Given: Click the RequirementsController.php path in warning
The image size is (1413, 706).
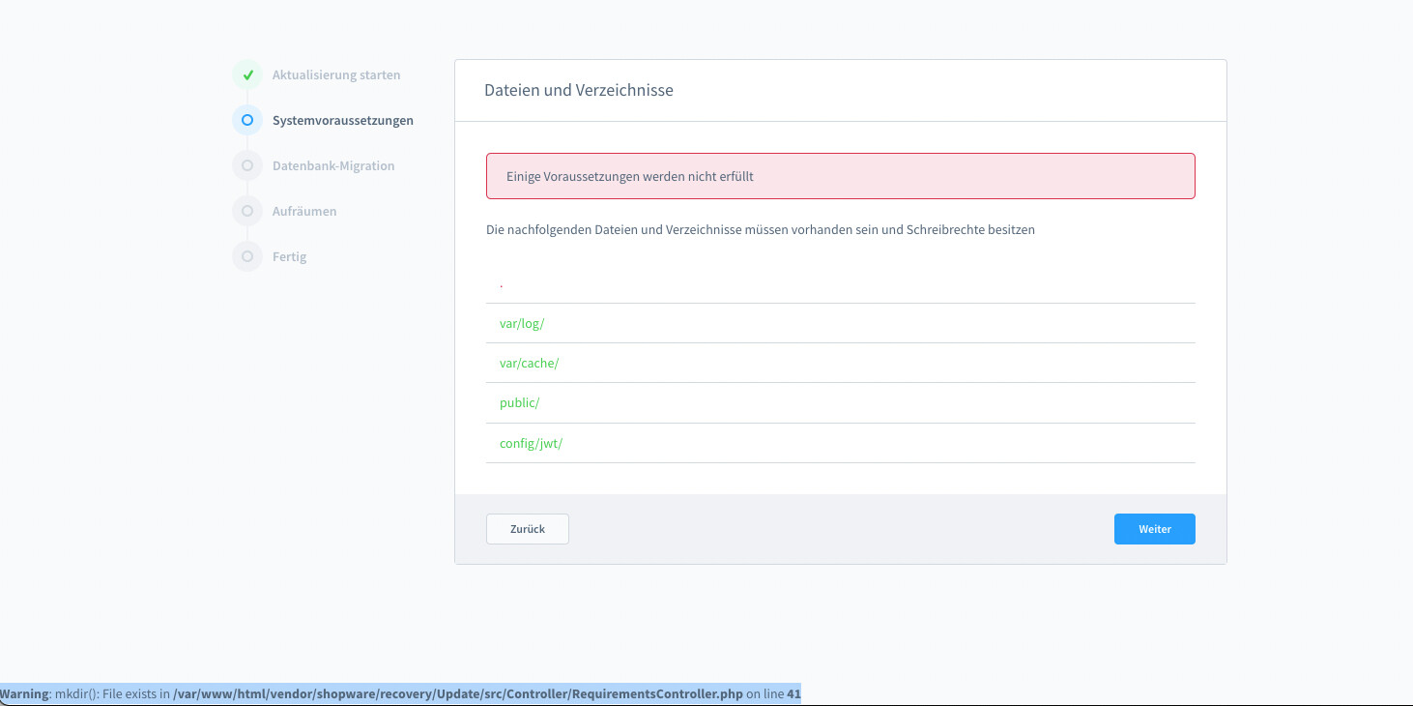Looking at the screenshot, I should 458,694.
